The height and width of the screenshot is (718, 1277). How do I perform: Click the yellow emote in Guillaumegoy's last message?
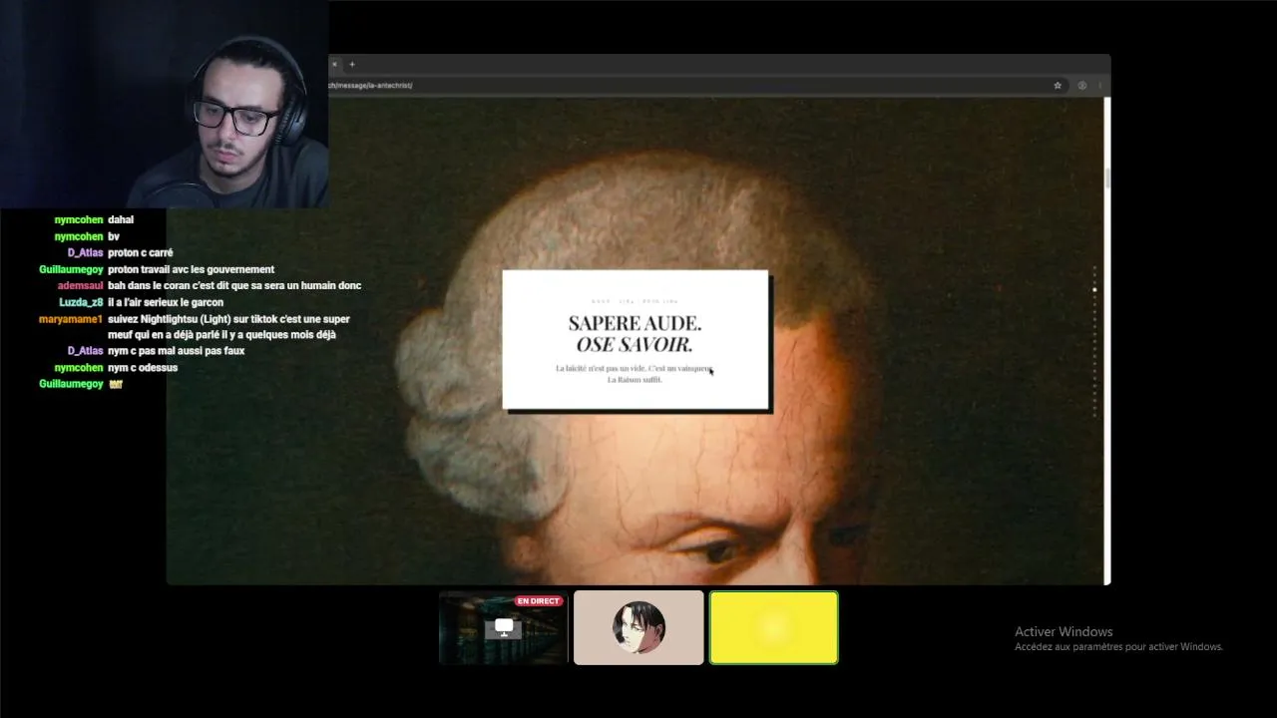115,384
